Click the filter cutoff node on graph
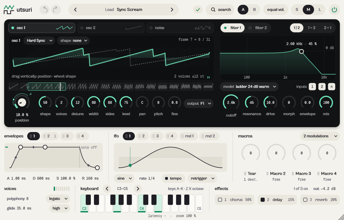 point(302,52)
